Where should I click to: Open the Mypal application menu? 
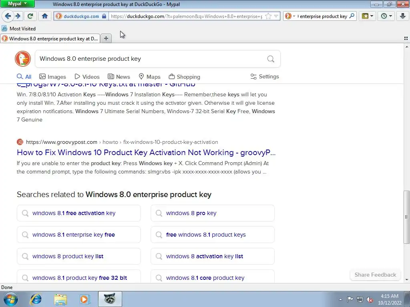click(x=17, y=4)
